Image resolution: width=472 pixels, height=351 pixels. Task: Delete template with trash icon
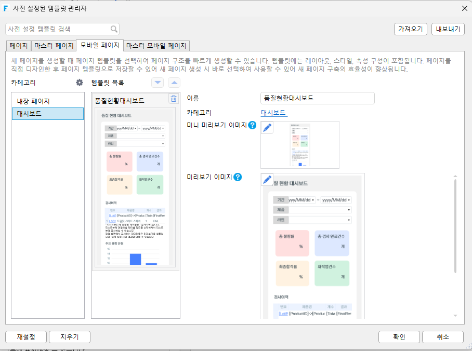(x=174, y=99)
